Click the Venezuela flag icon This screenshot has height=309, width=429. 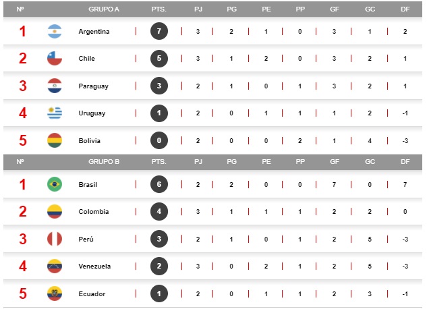55,266
